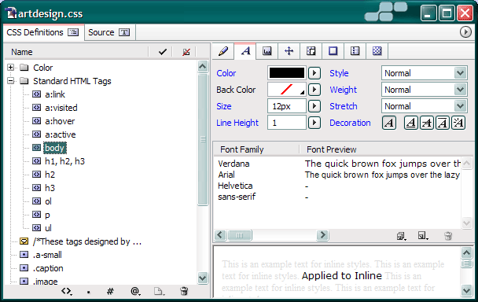Viewport: 478px width, 302px height.
Task: Select the pencil general properties tab
Action: (x=223, y=51)
